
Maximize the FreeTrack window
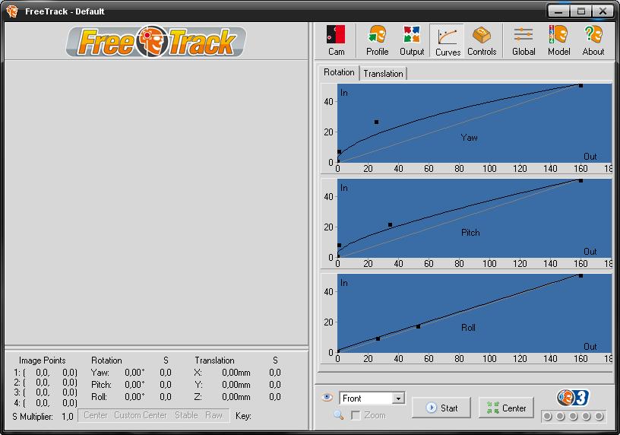tap(580, 11)
